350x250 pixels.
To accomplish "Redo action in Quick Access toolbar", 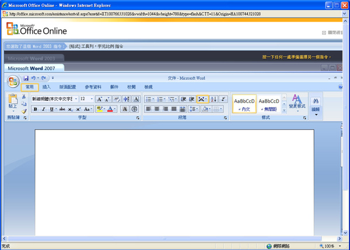I will point(44,78).
